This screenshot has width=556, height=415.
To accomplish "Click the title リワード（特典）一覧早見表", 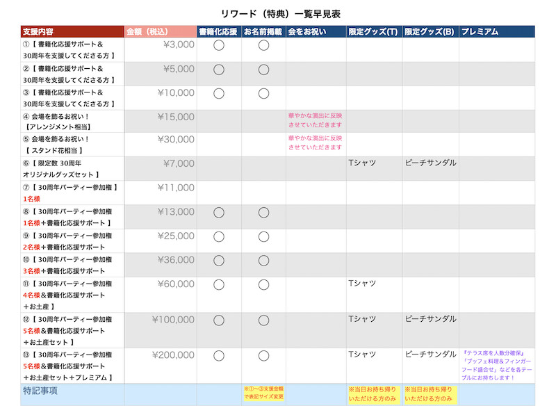I will point(281,14).
